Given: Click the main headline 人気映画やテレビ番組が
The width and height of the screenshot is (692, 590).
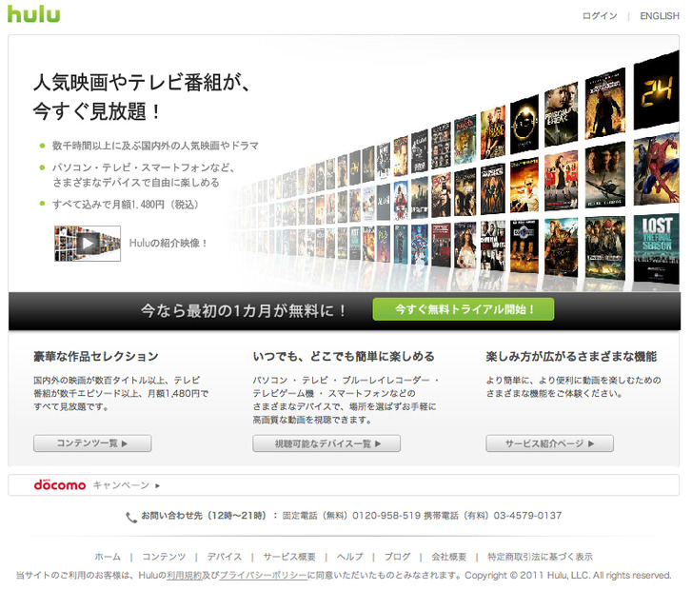Looking at the screenshot, I should point(142,82).
